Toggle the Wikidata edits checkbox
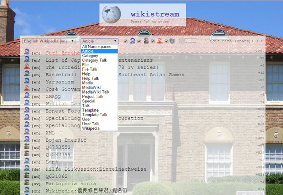Screen dimensions: 283x195 (x=166, y=41)
